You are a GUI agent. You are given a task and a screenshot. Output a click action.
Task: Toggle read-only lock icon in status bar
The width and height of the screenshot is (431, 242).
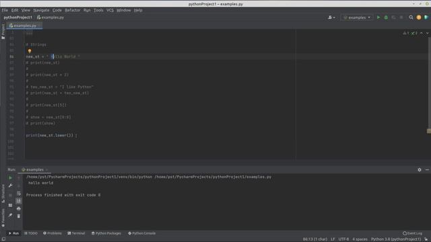426,239
